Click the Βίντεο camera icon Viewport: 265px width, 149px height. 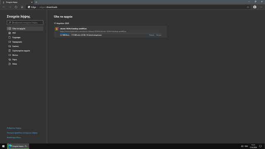coord(10,55)
